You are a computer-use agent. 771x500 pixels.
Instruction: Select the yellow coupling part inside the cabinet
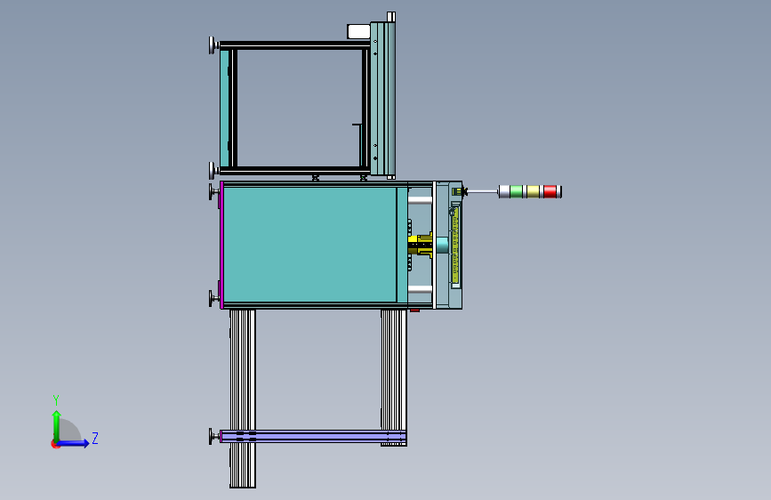pyautogui.click(x=420, y=245)
